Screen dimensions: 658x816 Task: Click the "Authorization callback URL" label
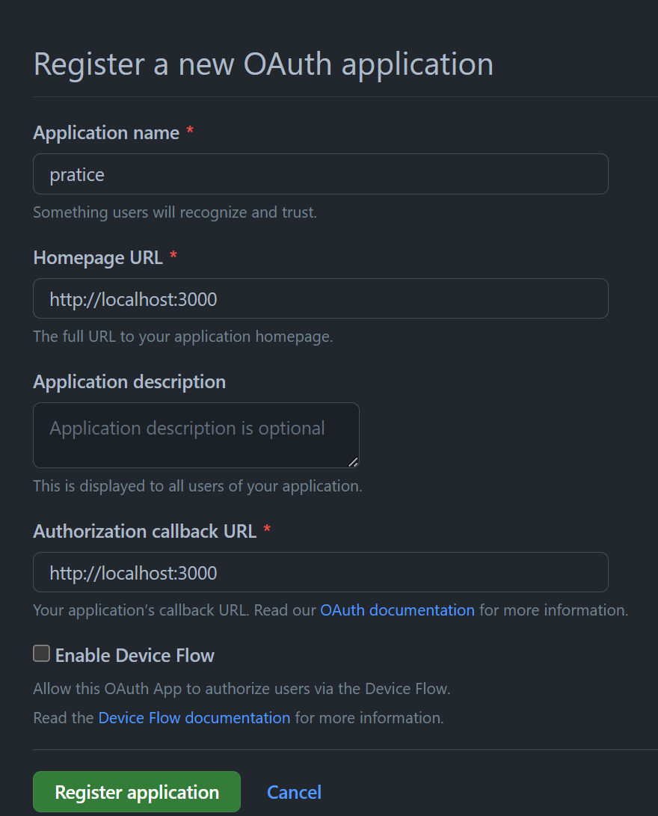(x=145, y=531)
